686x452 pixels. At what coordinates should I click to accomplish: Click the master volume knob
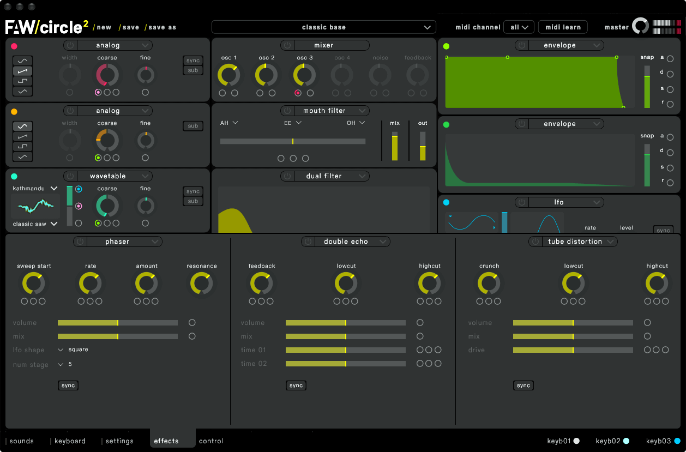640,26
